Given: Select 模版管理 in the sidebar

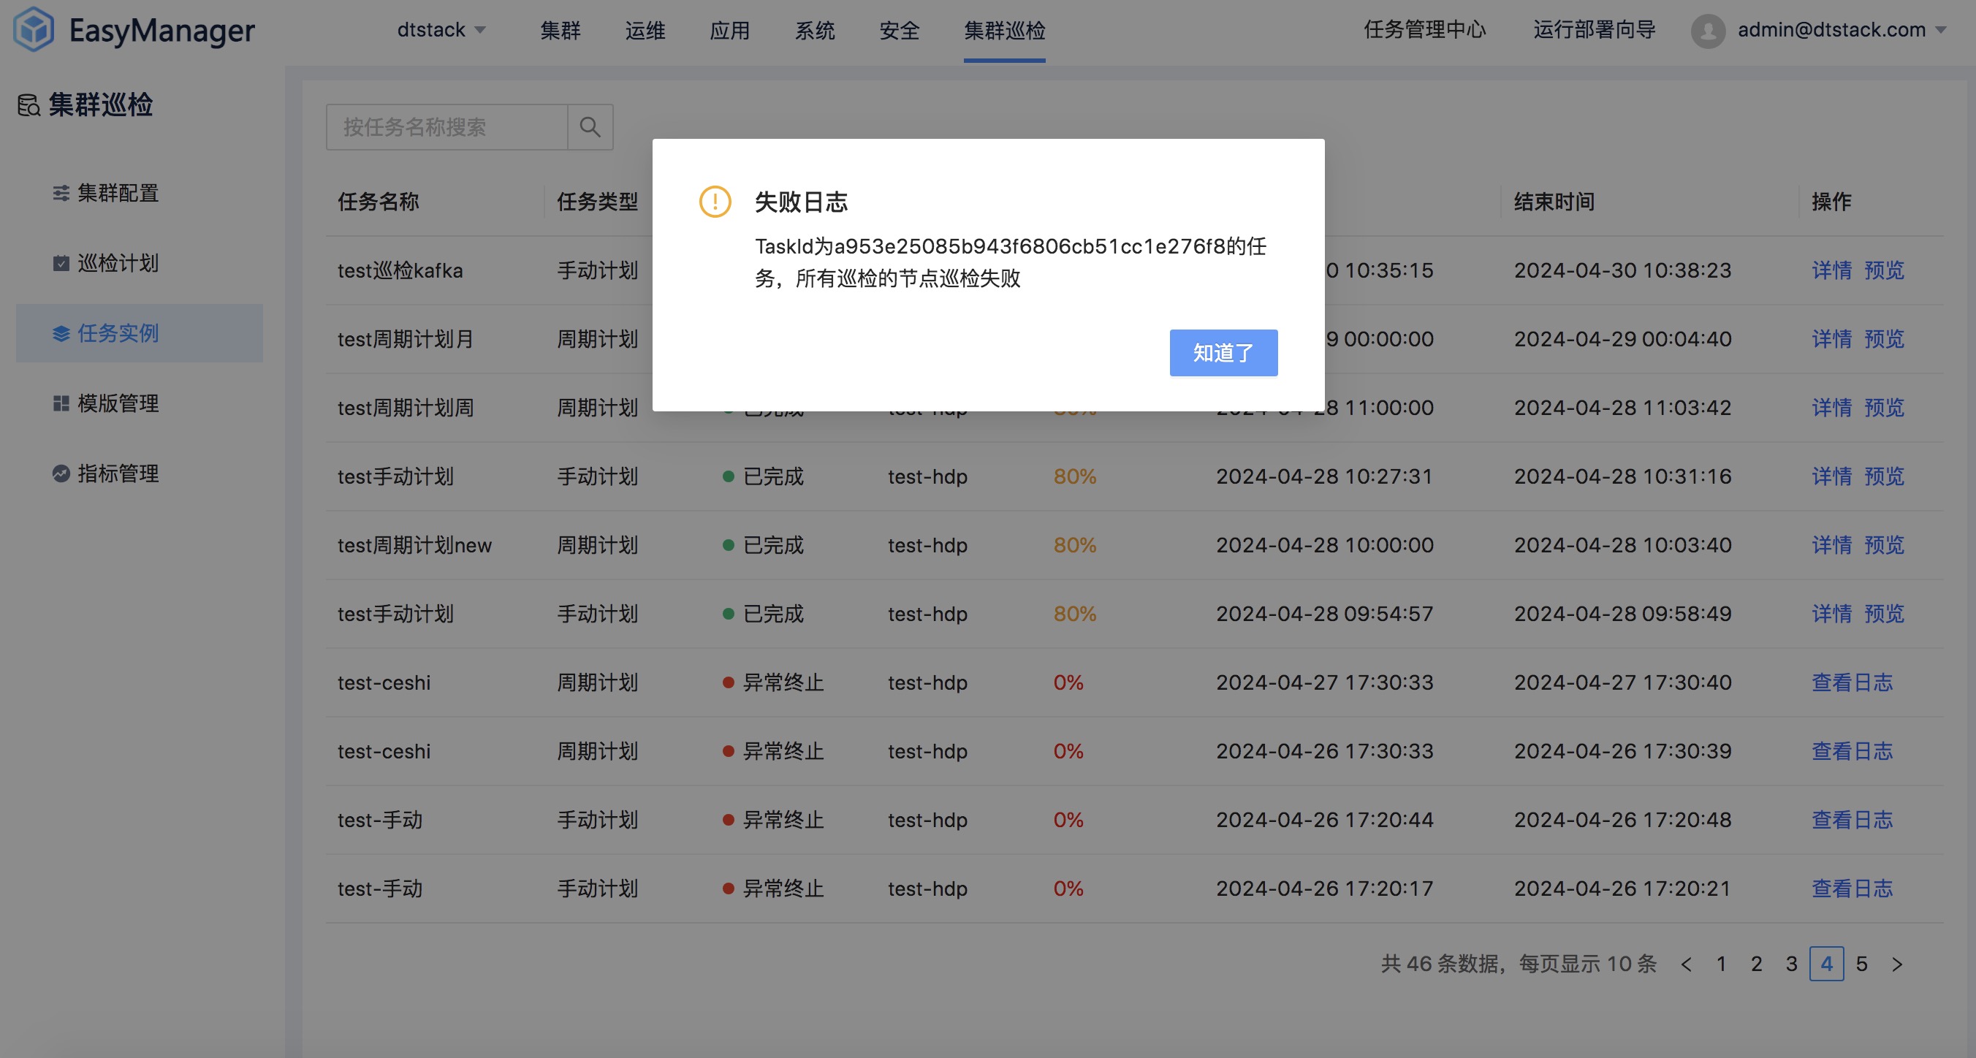Looking at the screenshot, I should 140,403.
